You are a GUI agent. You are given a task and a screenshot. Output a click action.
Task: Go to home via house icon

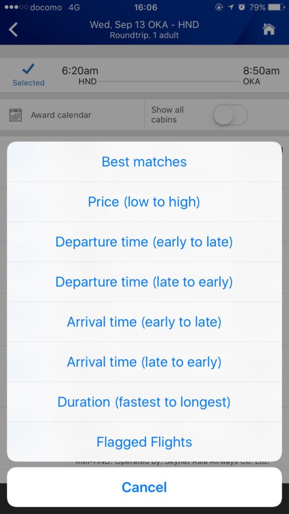[x=269, y=29]
